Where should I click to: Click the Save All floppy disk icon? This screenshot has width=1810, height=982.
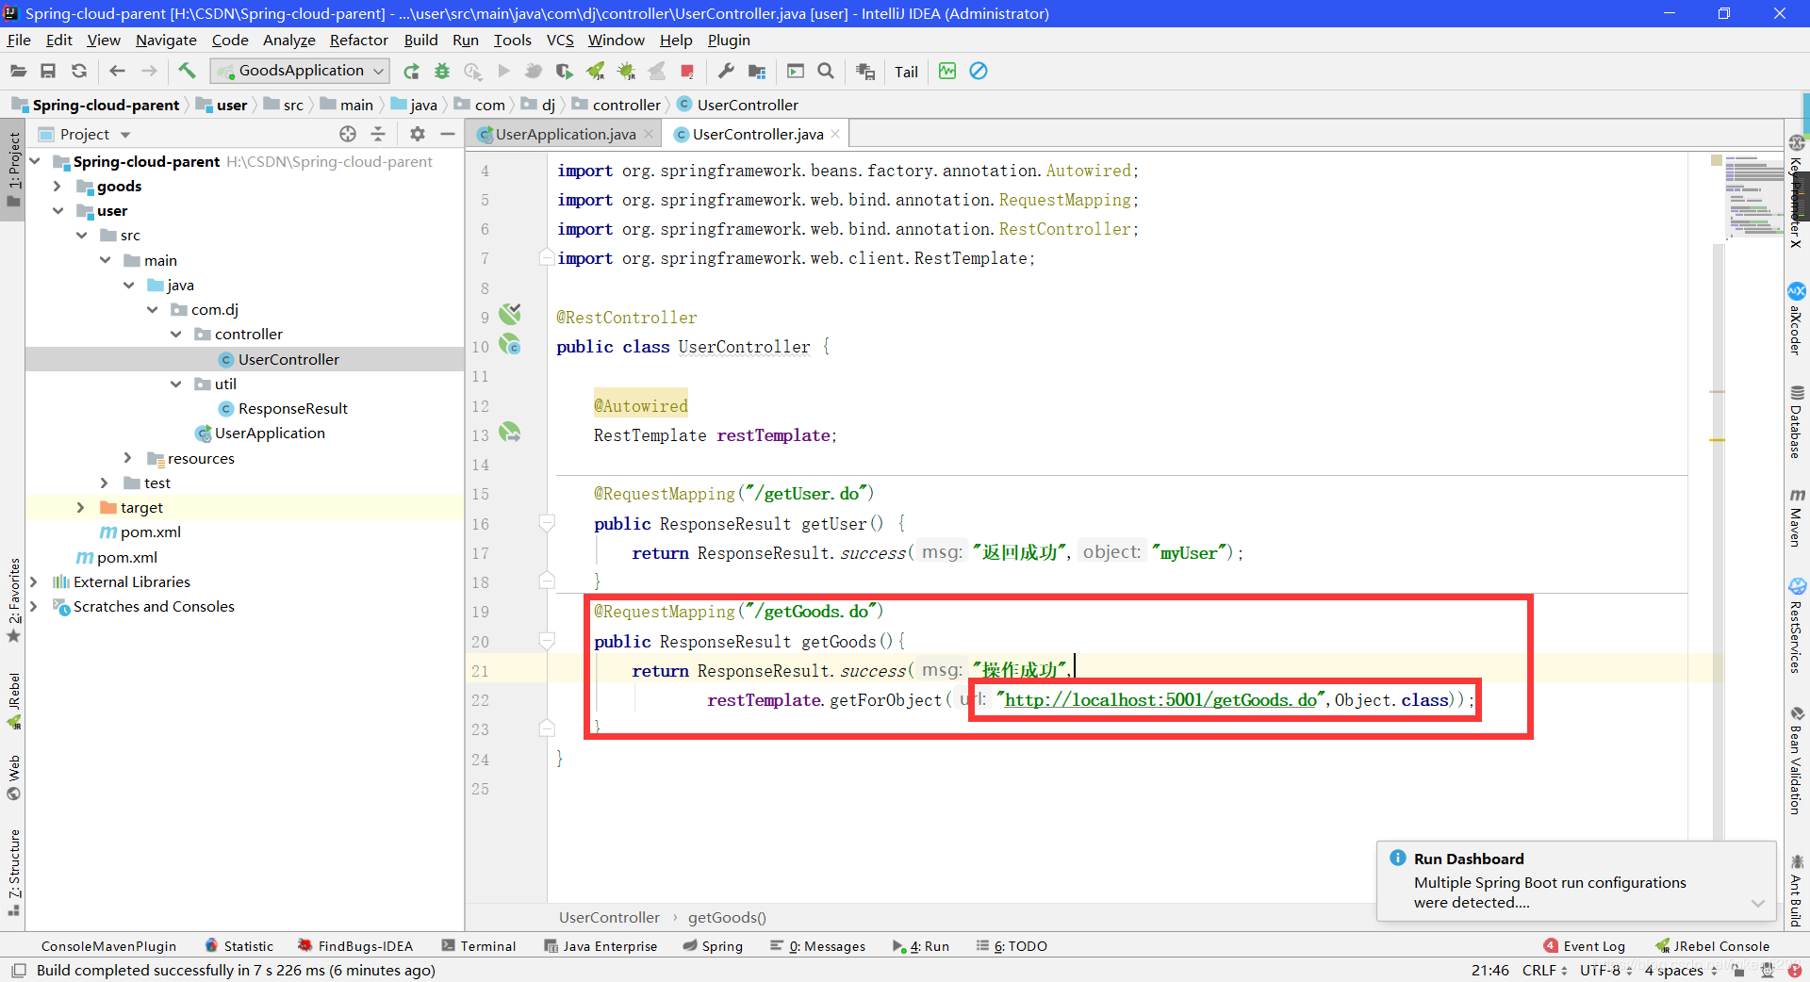(48, 71)
